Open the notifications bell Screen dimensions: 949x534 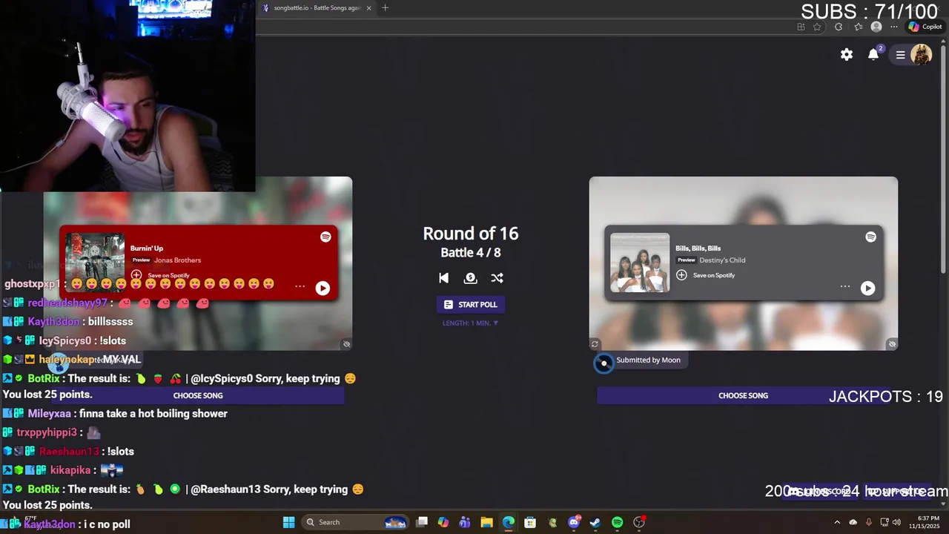point(874,54)
